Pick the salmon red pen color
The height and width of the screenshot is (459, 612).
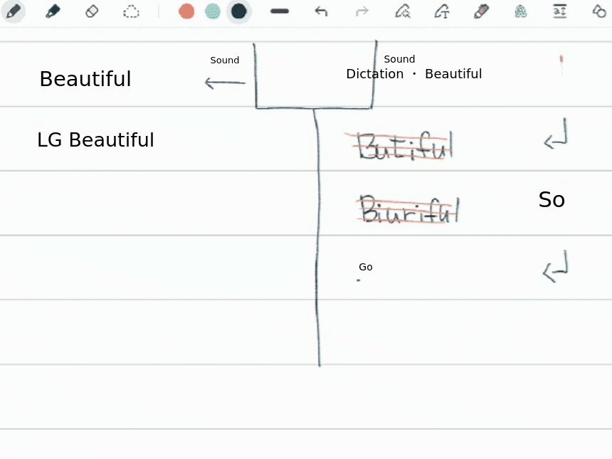[186, 11]
